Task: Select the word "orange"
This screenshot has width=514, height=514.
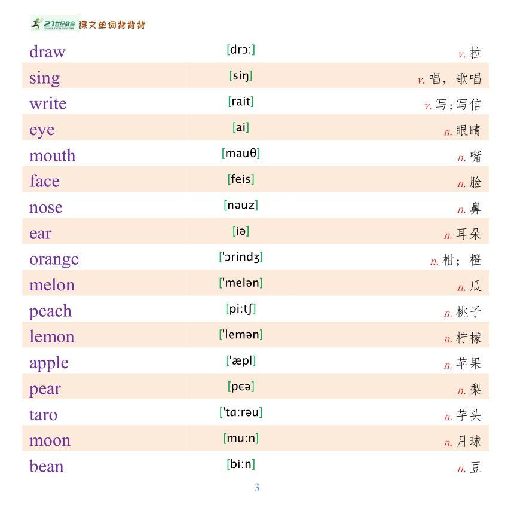Action: point(54,260)
